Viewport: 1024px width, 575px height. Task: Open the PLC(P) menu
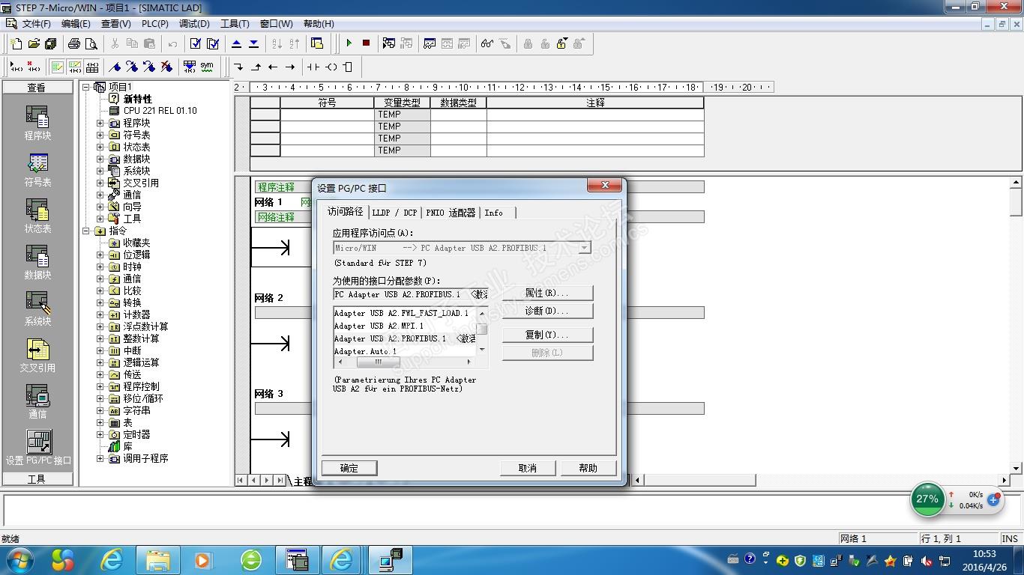coord(155,24)
